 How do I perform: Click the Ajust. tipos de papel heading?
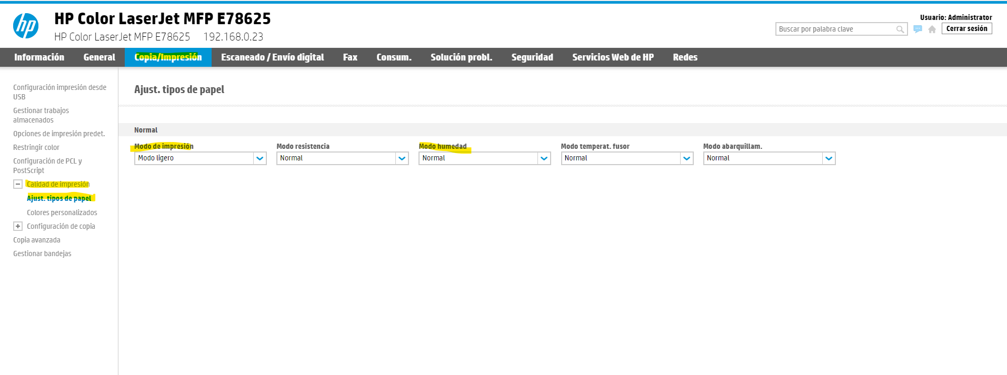pos(179,89)
